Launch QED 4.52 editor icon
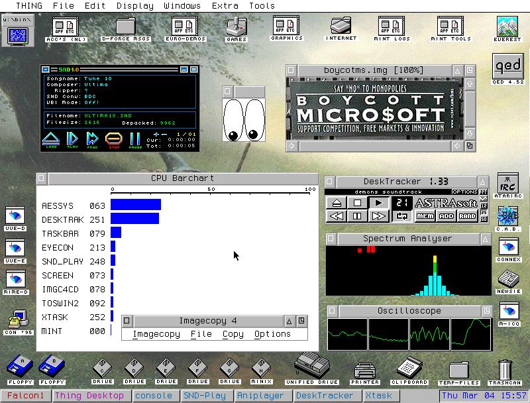The image size is (530, 403). pos(507,69)
